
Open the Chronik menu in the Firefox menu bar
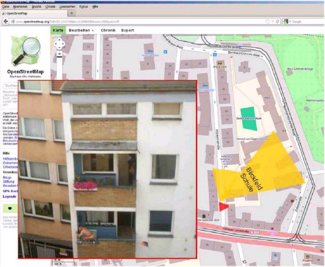50,6
